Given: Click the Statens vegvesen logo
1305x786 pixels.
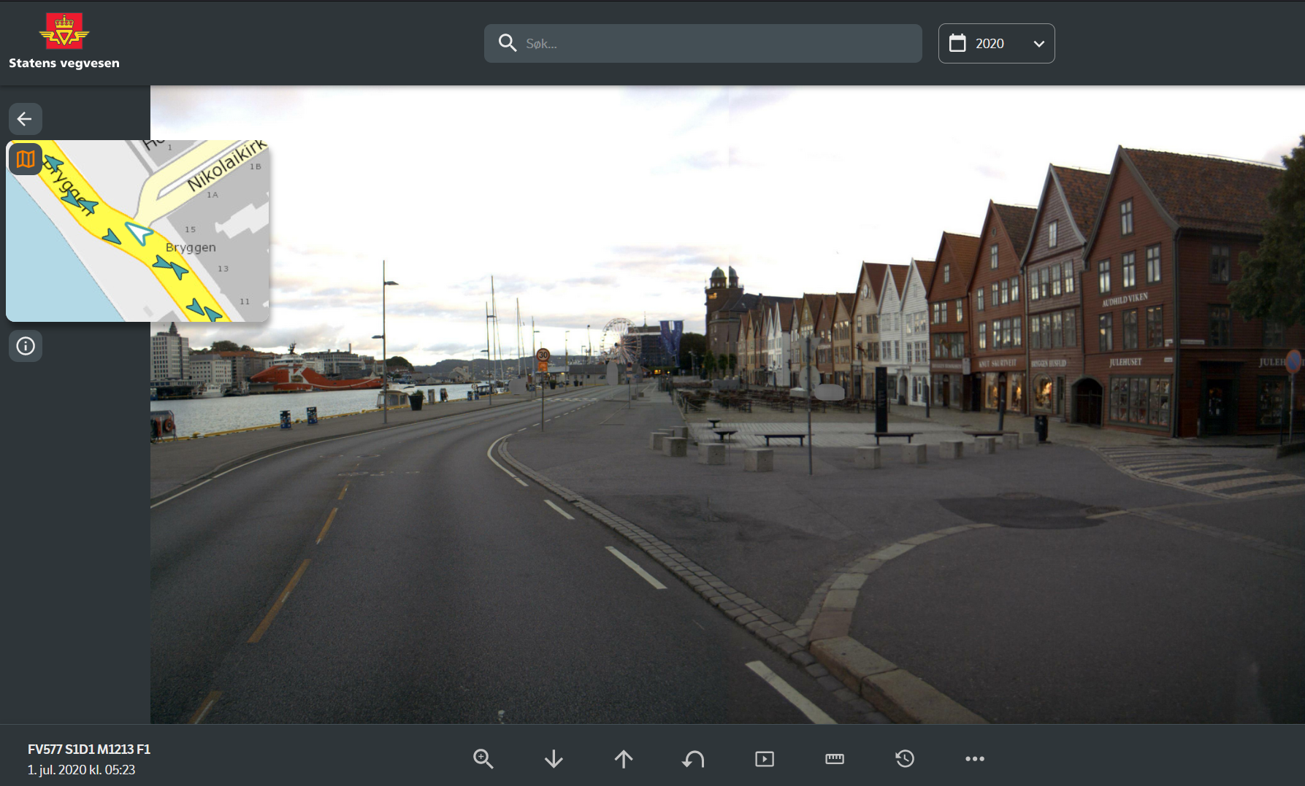Looking at the screenshot, I should [x=64, y=30].
